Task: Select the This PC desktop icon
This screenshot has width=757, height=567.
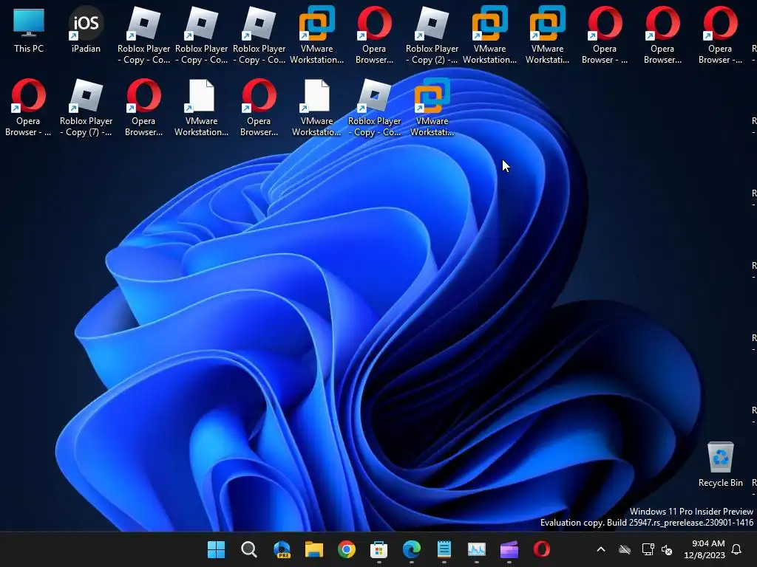Action: click(x=29, y=30)
